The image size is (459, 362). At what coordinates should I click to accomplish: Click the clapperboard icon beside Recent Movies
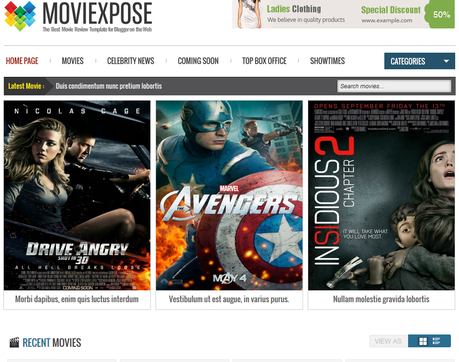[x=14, y=343]
